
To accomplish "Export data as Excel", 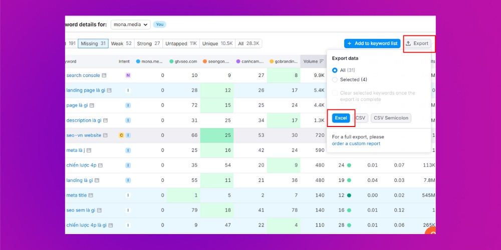I will (x=341, y=118).
